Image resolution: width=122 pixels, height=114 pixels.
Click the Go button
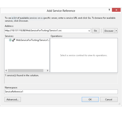point(95,31)
